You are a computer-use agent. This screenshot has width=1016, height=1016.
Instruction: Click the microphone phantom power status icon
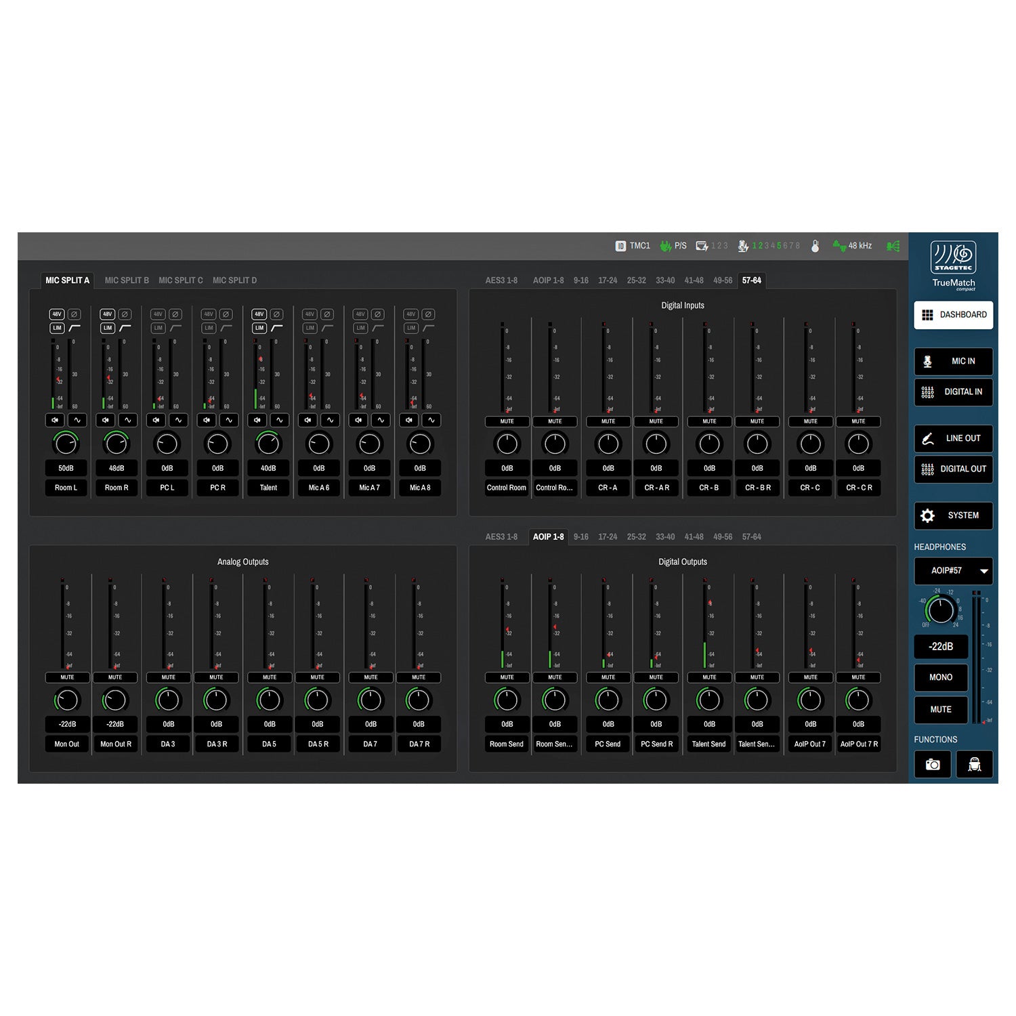coord(743,246)
